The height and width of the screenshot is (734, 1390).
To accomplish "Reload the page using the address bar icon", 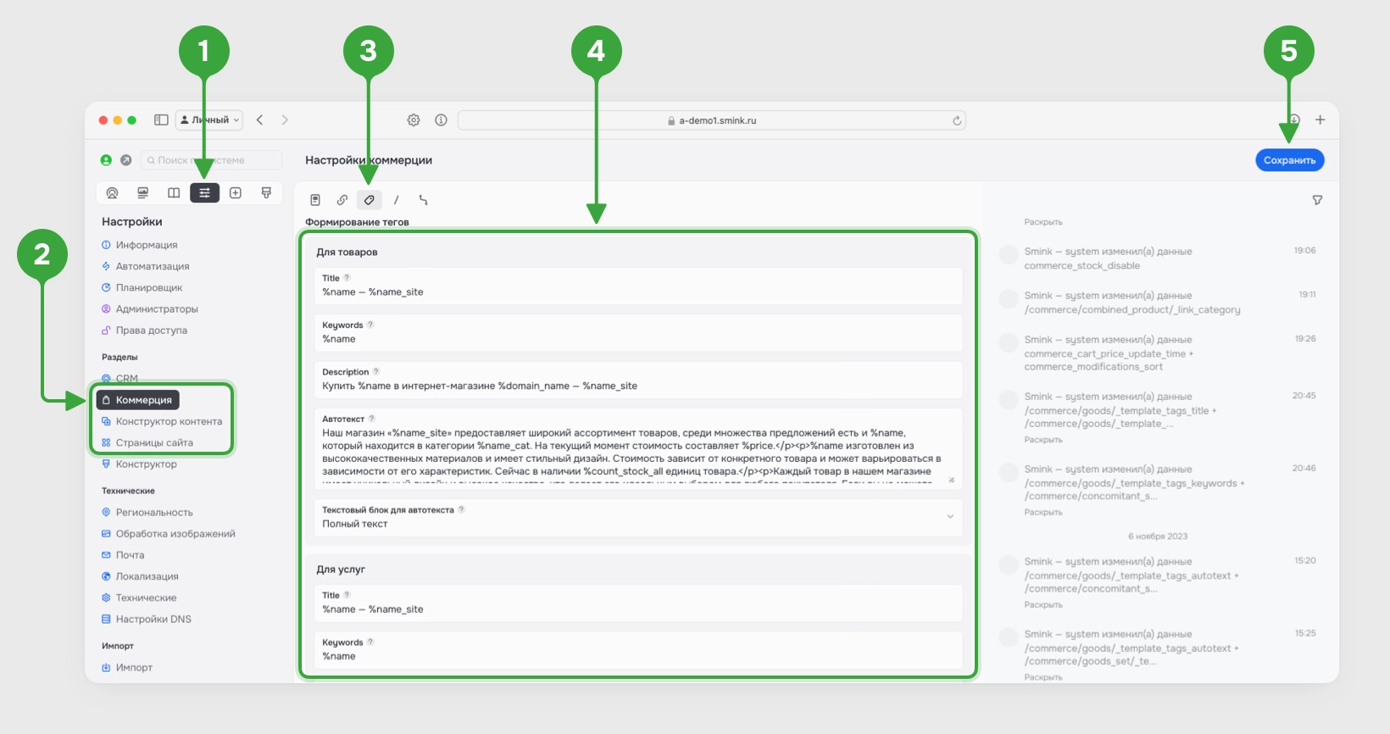I will point(957,120).
